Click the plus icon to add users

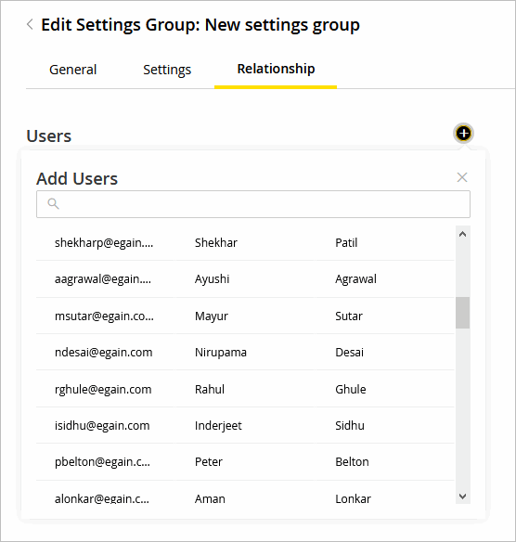tap(463, 133)
